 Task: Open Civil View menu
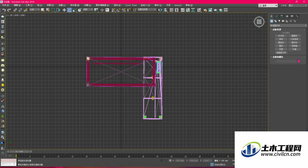[x=131, y=5]
